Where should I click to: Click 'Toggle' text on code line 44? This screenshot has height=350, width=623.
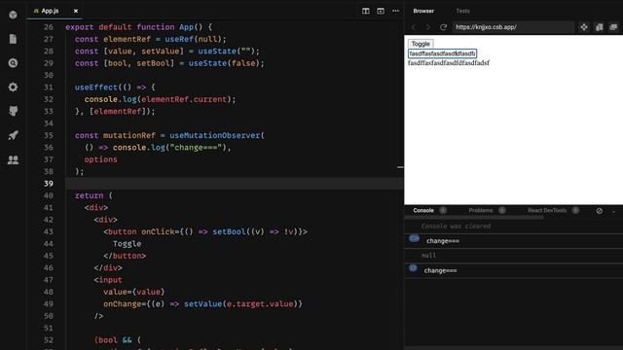pyautogui.click(x=127, y=244)
